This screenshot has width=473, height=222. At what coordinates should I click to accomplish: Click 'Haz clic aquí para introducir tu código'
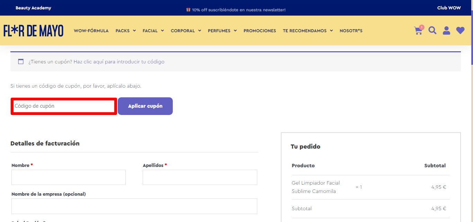(119, 62)
